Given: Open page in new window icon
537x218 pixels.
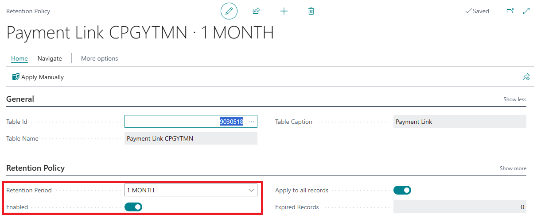Looking at the screenshot, I should (x=510, y=11).
